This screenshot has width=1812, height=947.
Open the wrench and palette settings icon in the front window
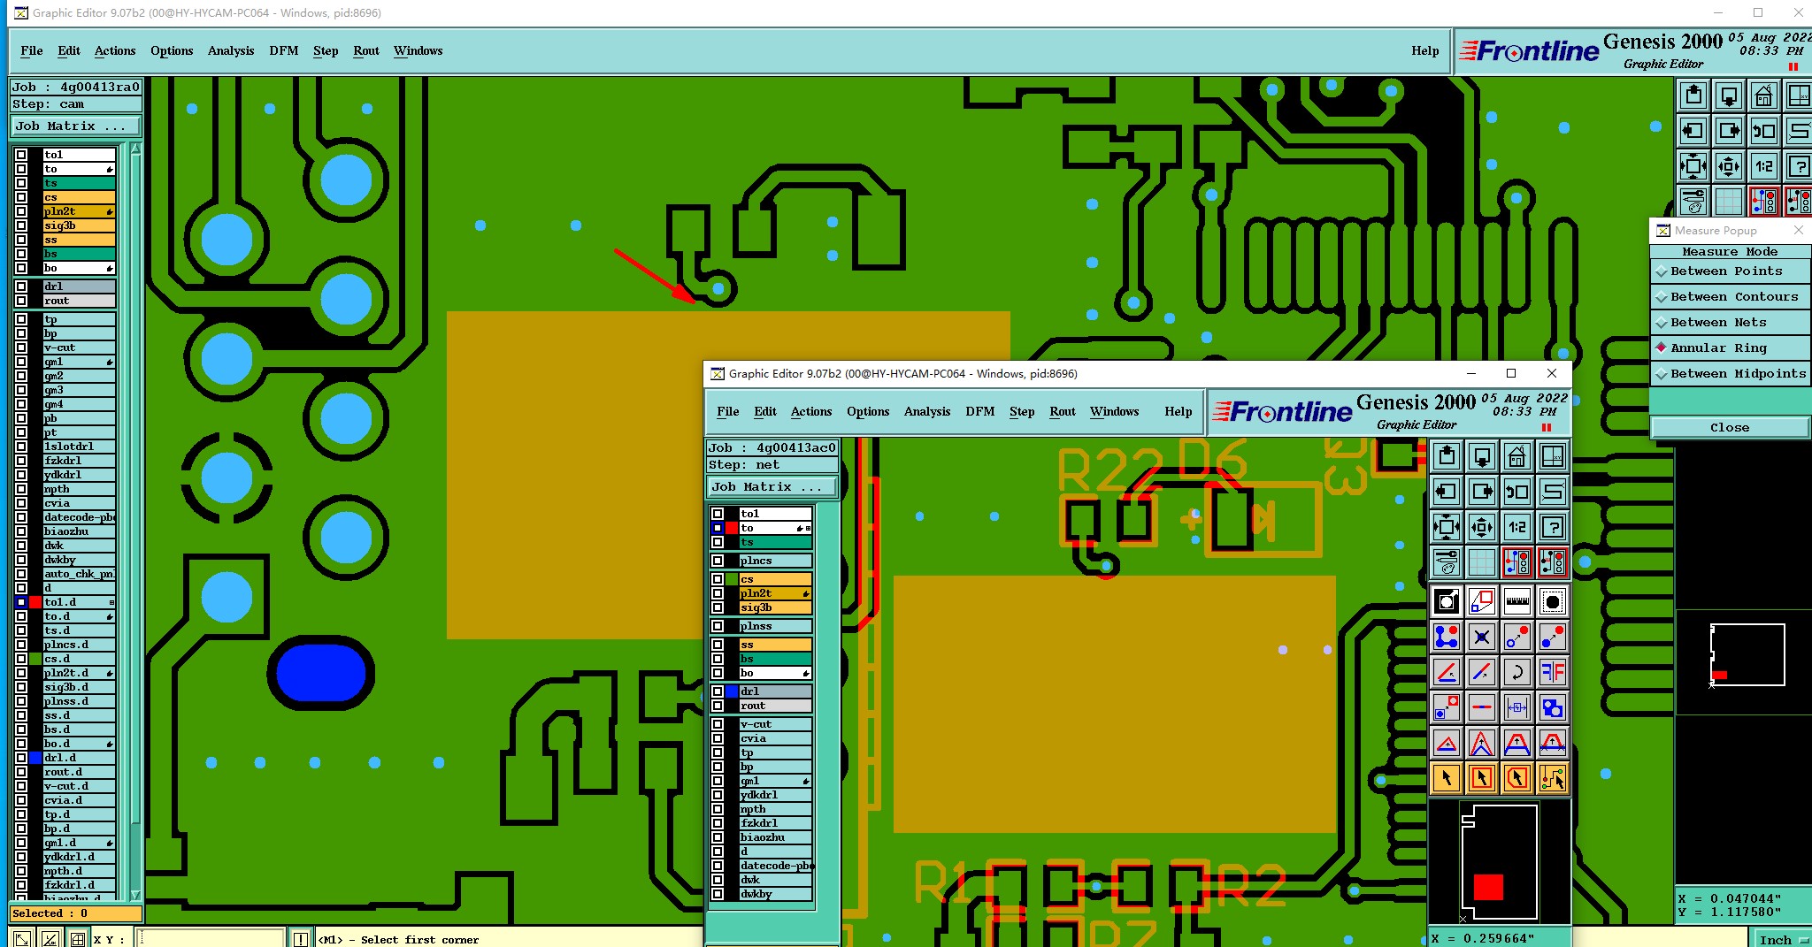(1447, 562)
